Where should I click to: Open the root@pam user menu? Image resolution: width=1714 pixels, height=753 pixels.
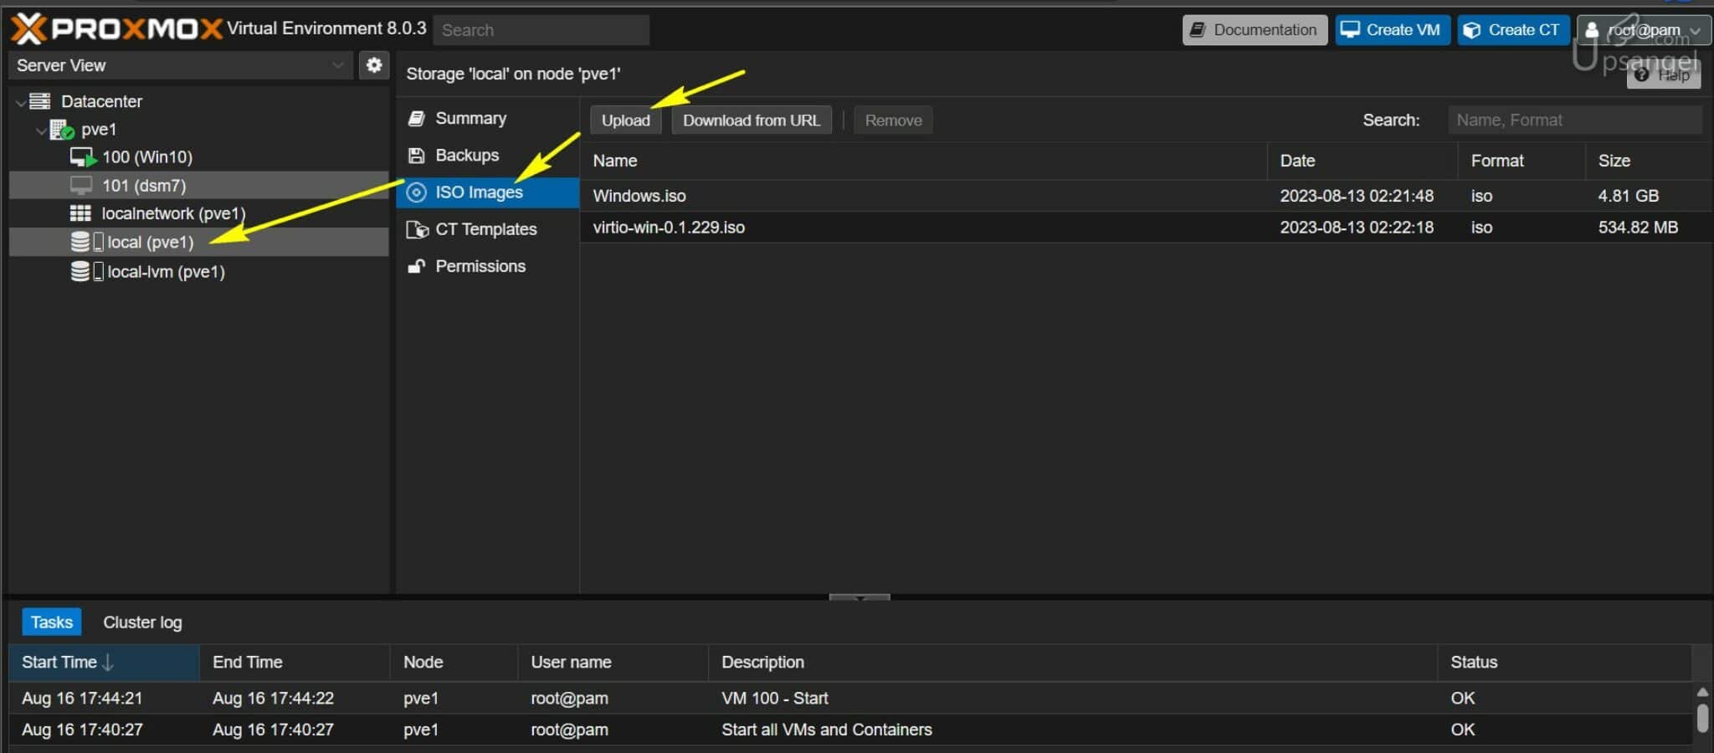click(x=1644, y=30)
